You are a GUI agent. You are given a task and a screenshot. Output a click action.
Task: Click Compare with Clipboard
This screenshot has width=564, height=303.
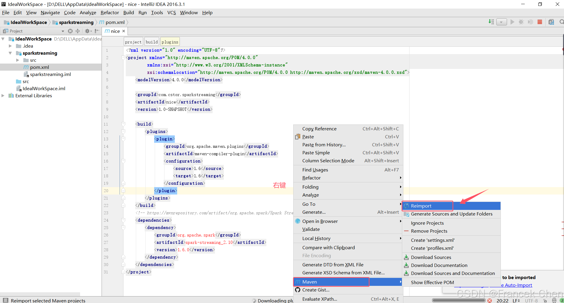click(348, 247)
